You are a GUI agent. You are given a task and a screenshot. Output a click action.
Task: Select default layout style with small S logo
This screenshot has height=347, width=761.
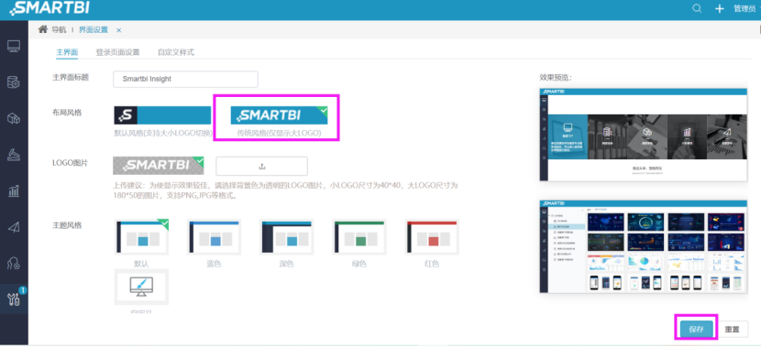(162, 115)
